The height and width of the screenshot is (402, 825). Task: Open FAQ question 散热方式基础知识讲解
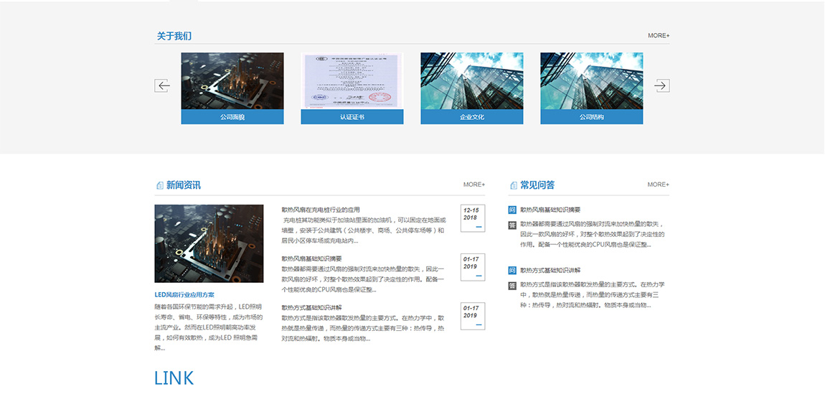click(550, 271)
